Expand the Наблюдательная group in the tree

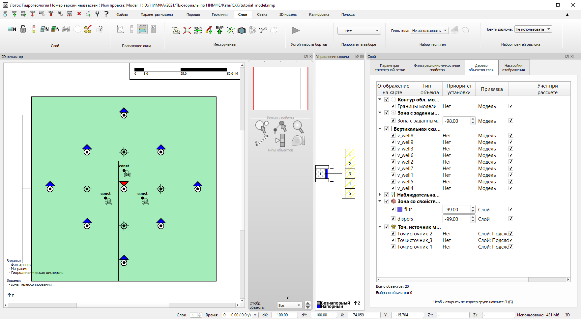coord(380,195)
